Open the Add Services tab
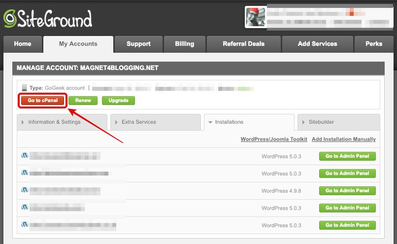The height and width of the screenshot is (244, 397). point(318,44)
